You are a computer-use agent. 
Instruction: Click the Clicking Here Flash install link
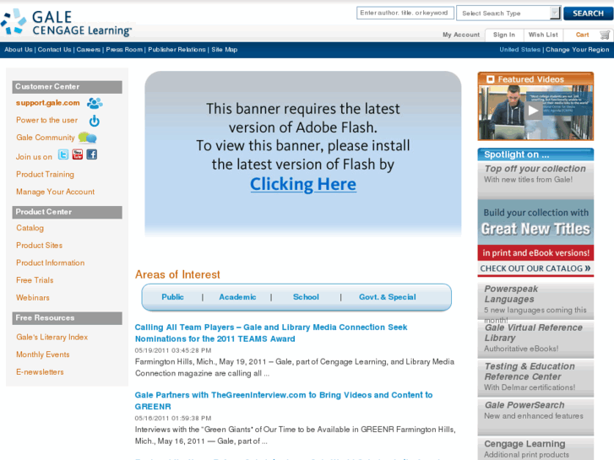(303, 184)
